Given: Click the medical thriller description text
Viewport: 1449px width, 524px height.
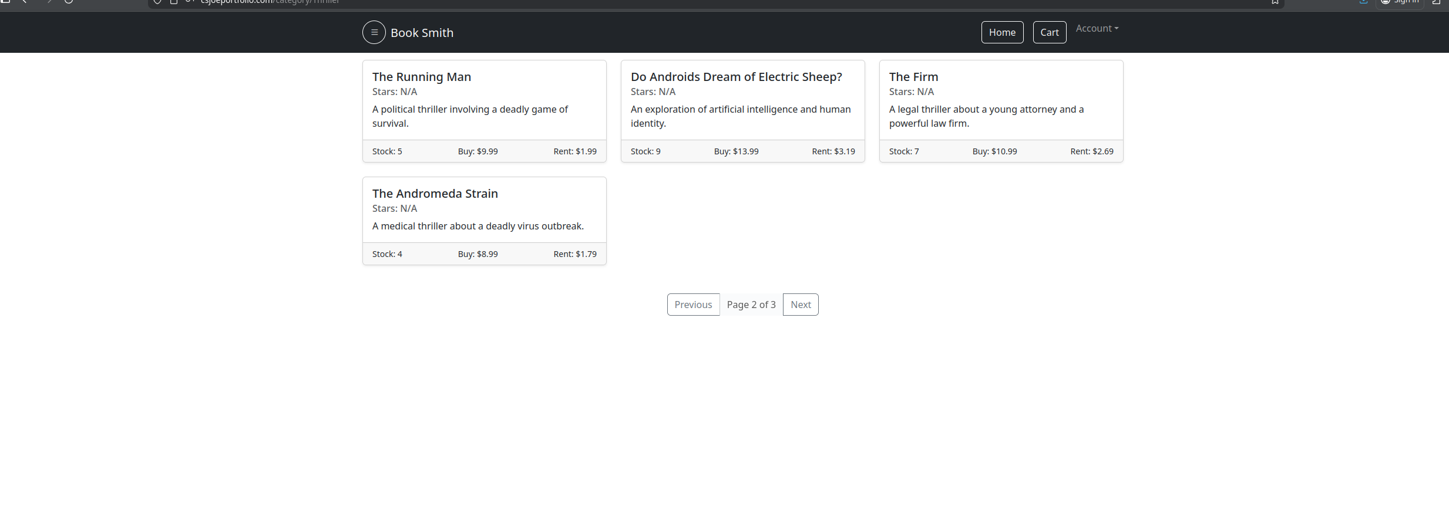Looking at the screenshot, I should [478, 226].
